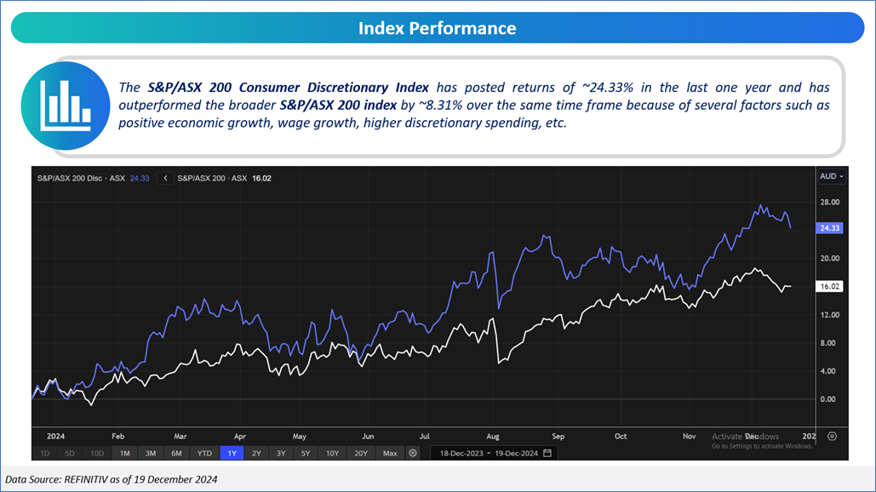876x492 pixels.
Task: Click the bar chart icon in the blue circle
Action: tap(66, 106)
